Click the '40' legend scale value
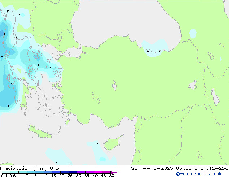The height and width of the screenshot is (177, 229). pyautogui.click(x=95, y=176)
